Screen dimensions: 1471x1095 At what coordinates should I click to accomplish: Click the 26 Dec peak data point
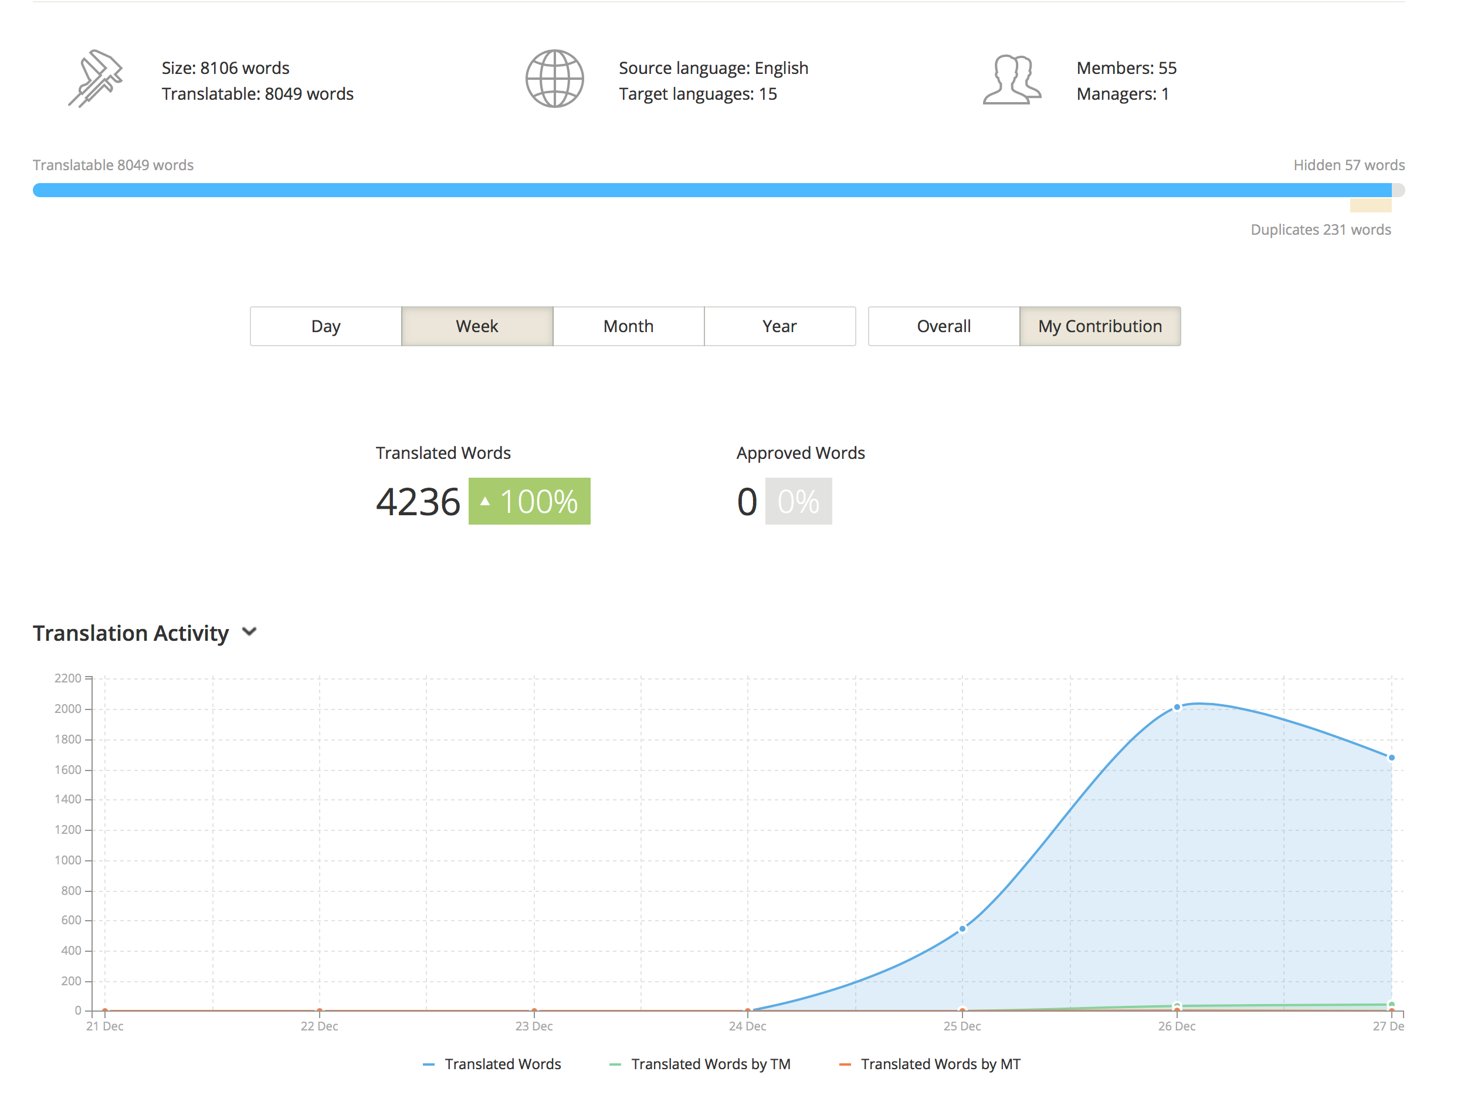[1177, 707]
